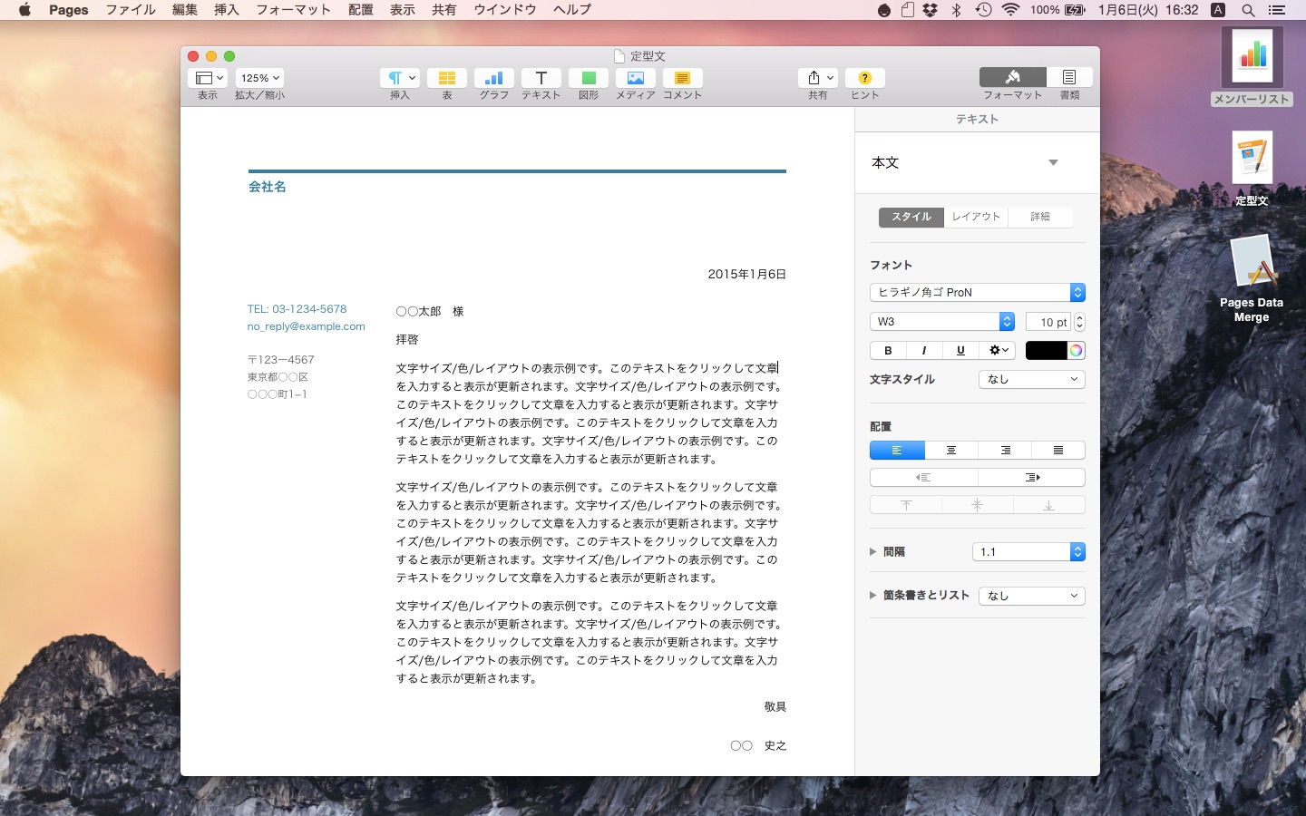
Task: Click the 10 pt font size field
Action: click(1048, 322)
